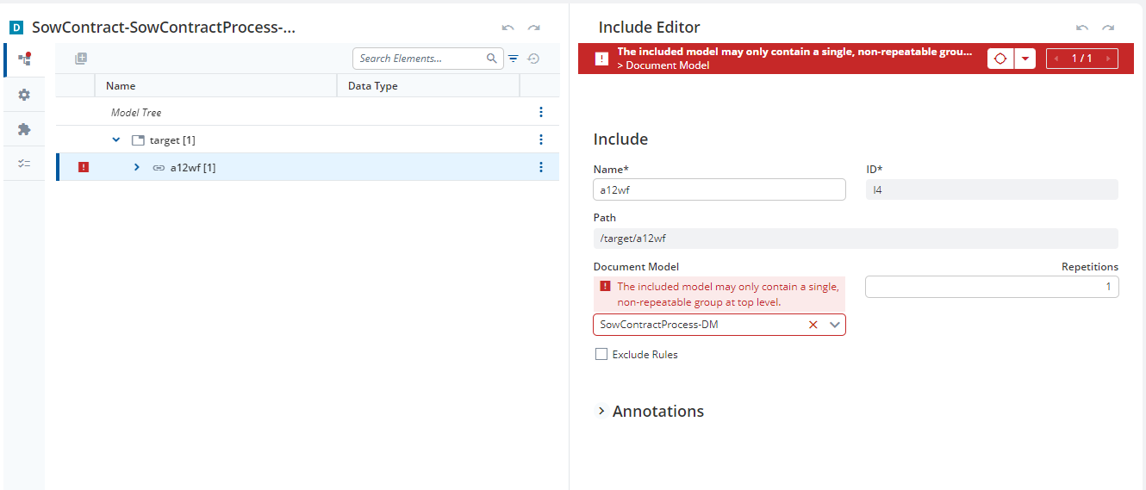Expand the Annotations section
Screen dimensions: 1146x490
coord(601,412)
